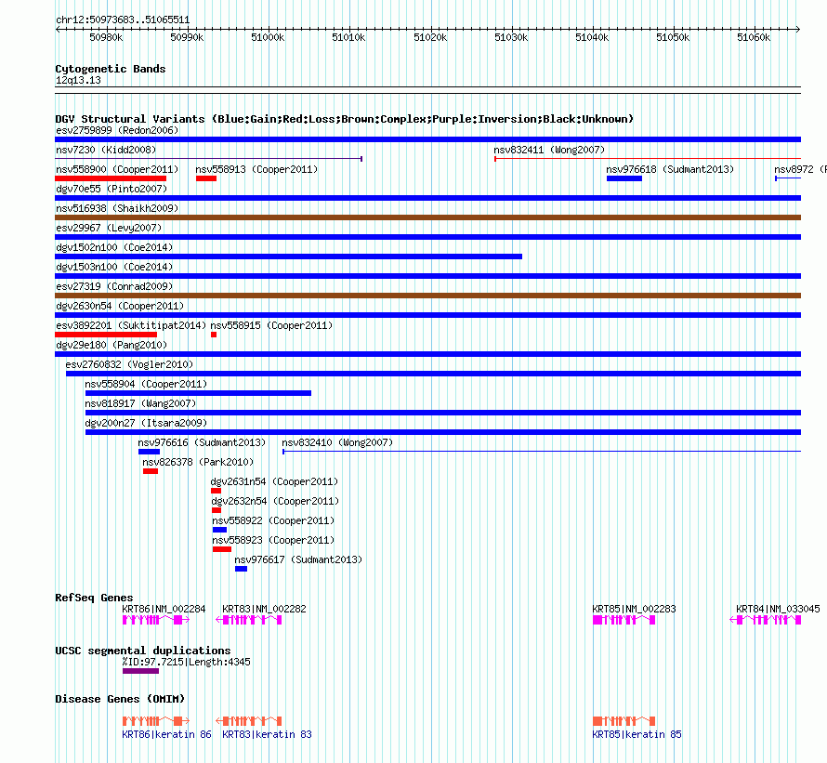
Task: Select the 12q13.13 cytogenetic band label
Action: click(78, 80)
